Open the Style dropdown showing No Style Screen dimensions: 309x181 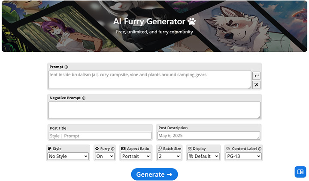(x=68, y=157)
